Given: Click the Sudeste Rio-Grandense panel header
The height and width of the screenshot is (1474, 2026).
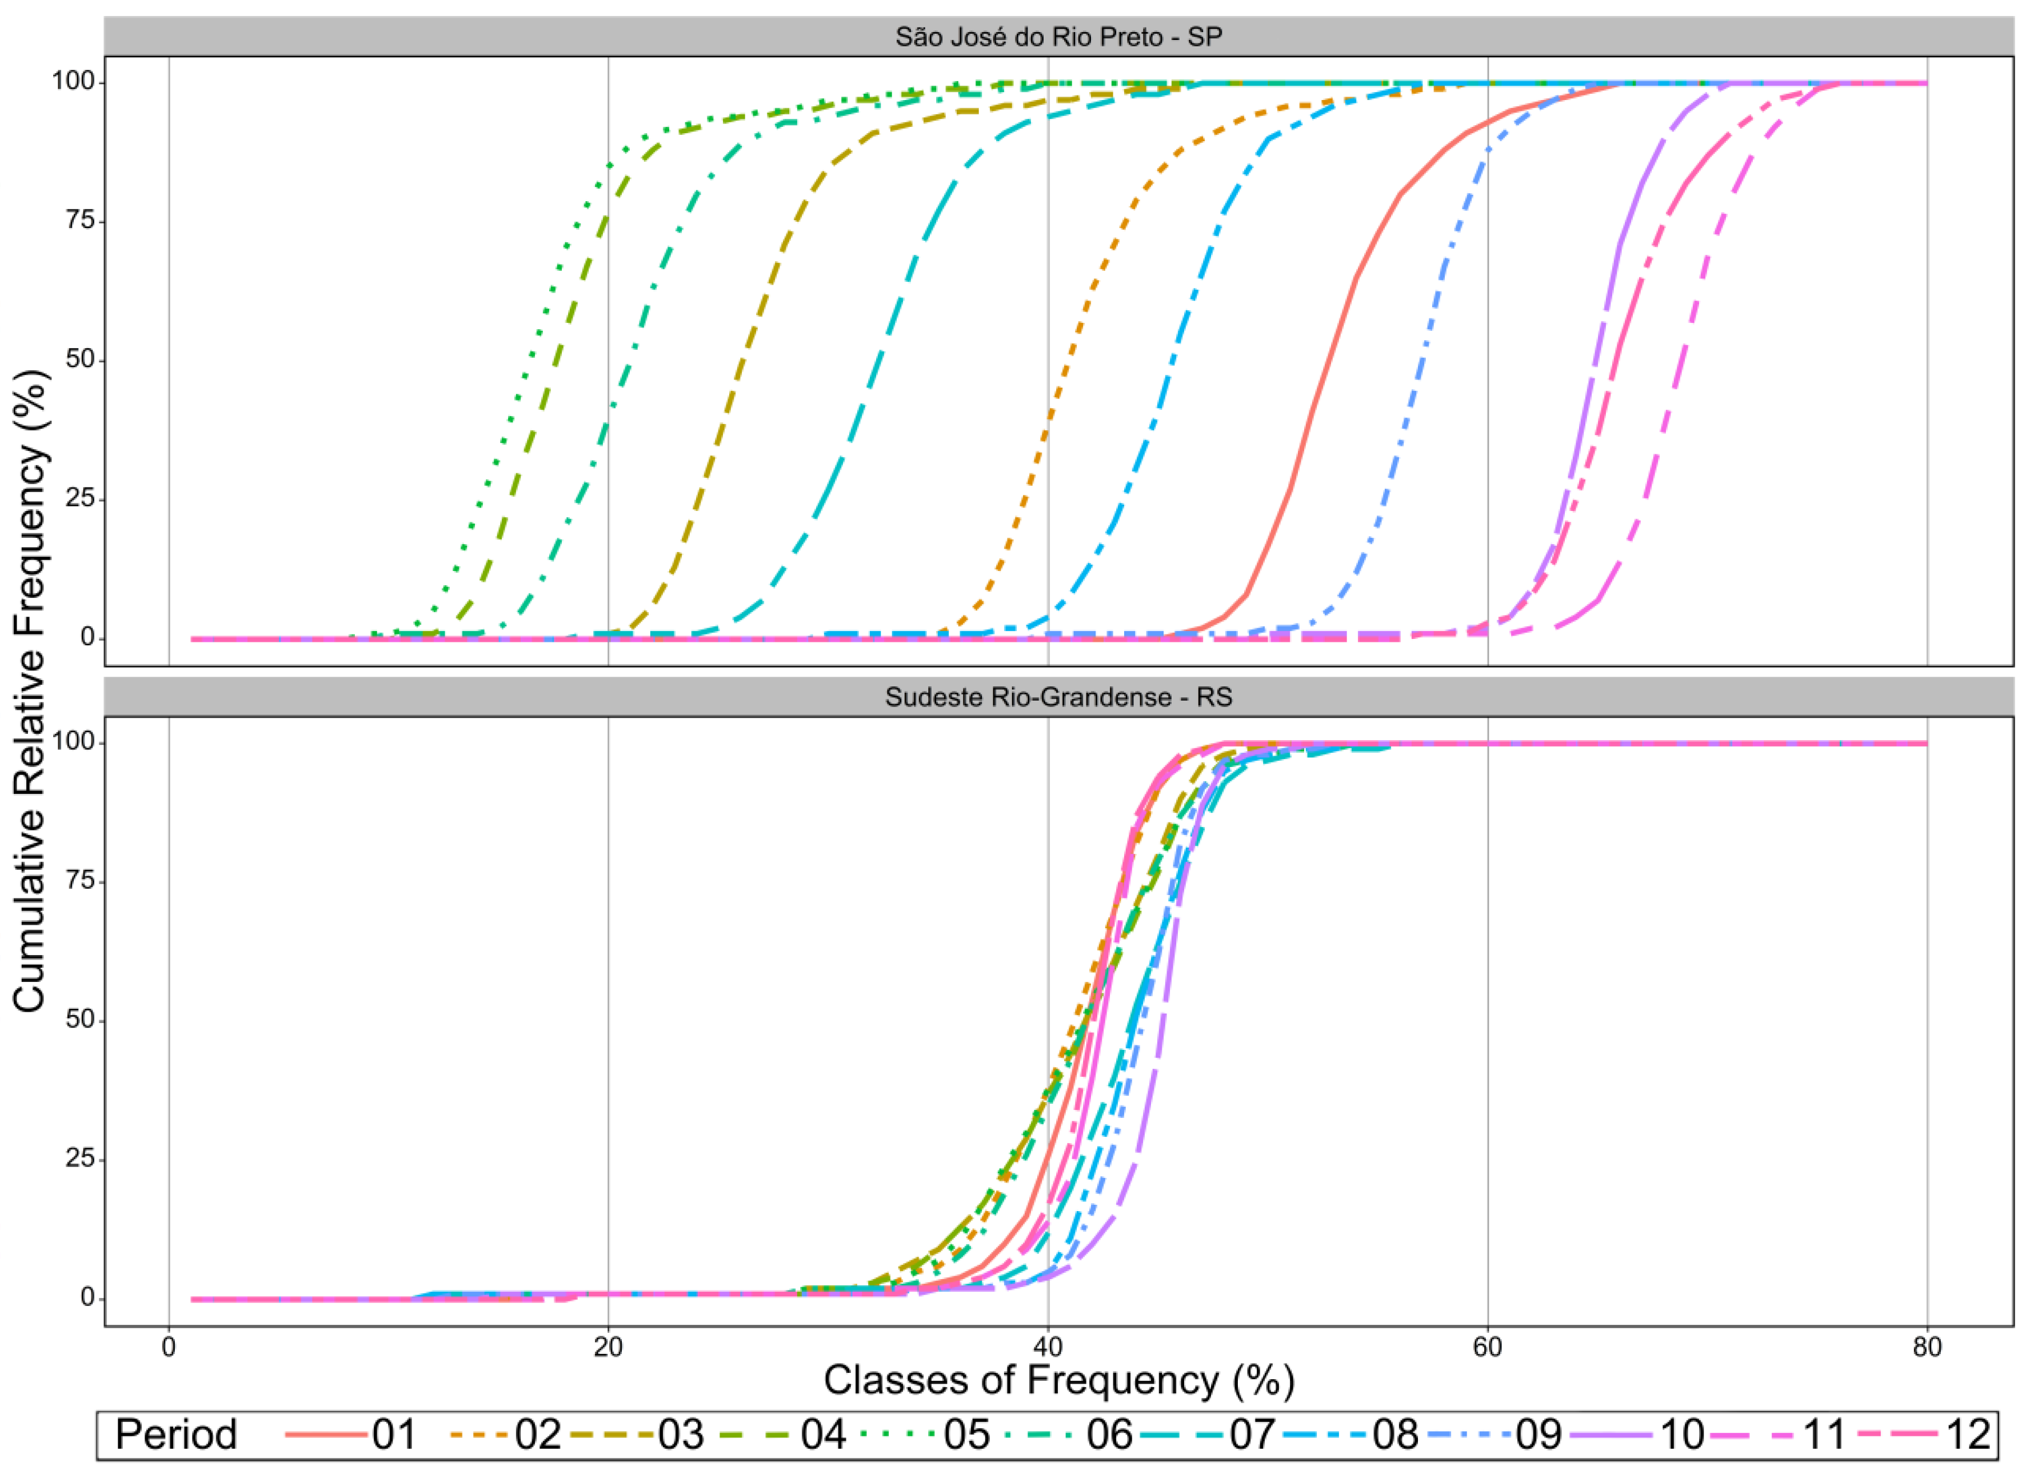Looking at the screenshot, I should pos(1058,697).
